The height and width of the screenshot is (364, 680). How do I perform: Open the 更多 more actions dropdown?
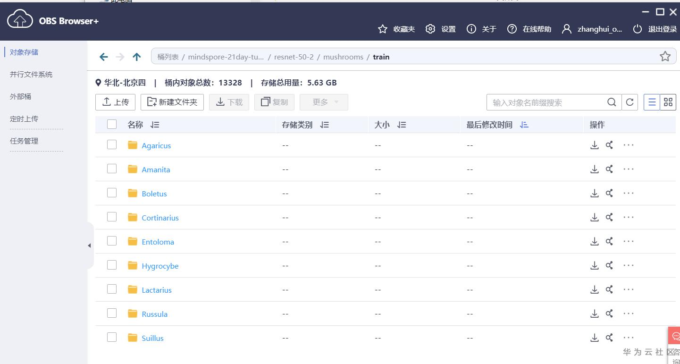[324, 102]
